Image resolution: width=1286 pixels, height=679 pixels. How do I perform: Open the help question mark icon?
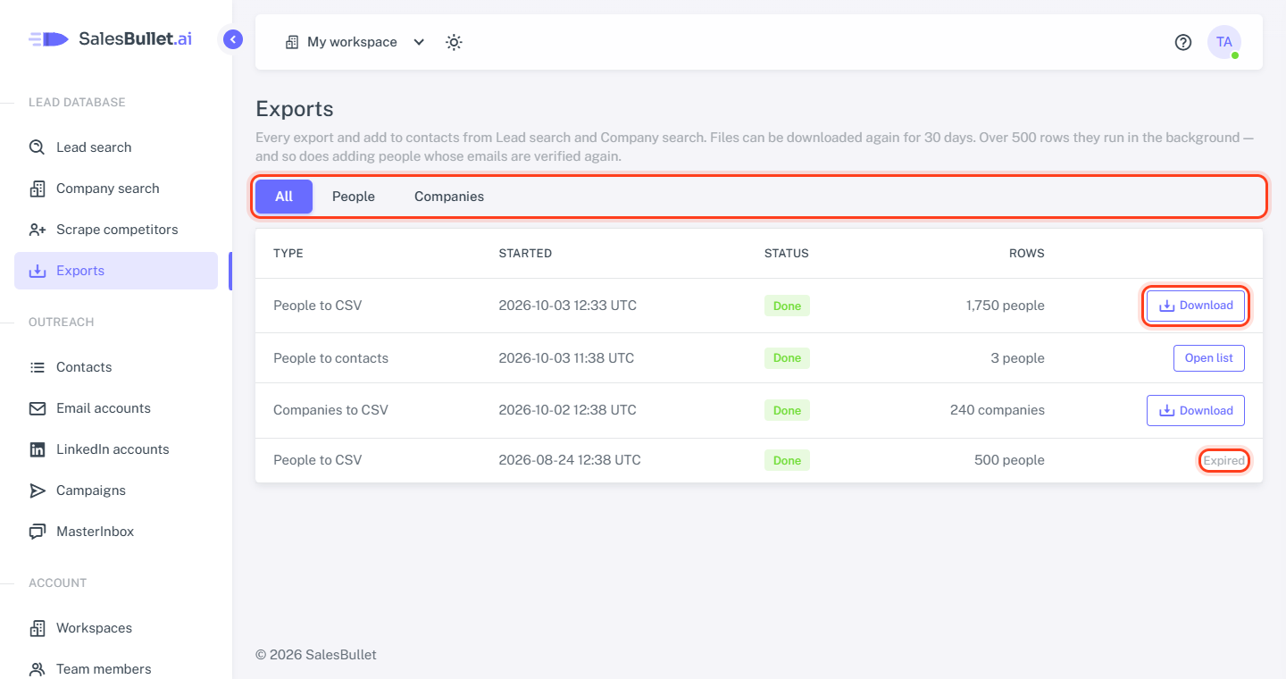(x=1183, y=42)
